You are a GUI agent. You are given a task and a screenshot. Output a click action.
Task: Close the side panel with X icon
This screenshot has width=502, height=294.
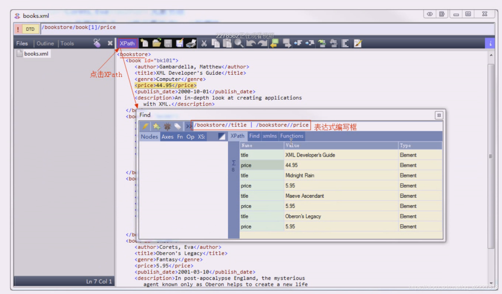tap(110, 43)
